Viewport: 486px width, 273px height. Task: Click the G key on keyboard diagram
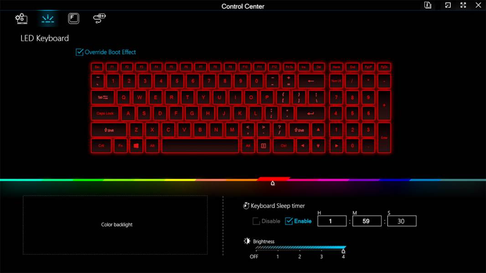click(x=192, y=113)
